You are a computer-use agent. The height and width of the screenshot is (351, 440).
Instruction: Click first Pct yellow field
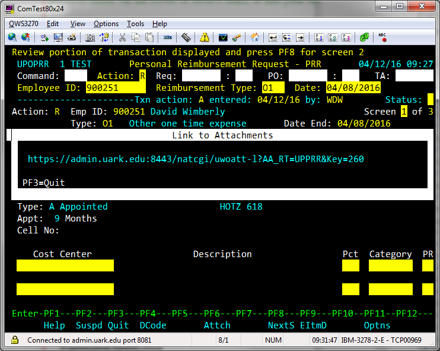[350, 265]
